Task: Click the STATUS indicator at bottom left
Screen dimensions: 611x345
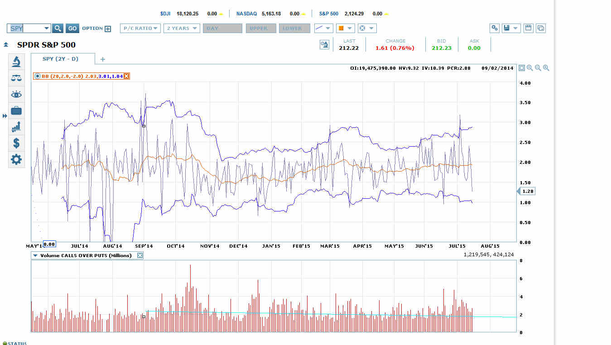Action: click(14, 343)
